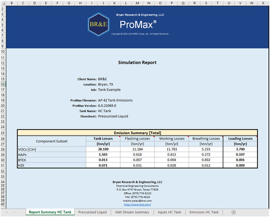
Task: Select H2S loading losses value 0.009
Action: click(240, 166)
